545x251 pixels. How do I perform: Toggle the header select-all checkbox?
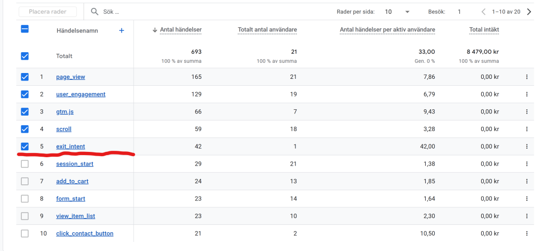pyautogui.click(x=24, y=29)
